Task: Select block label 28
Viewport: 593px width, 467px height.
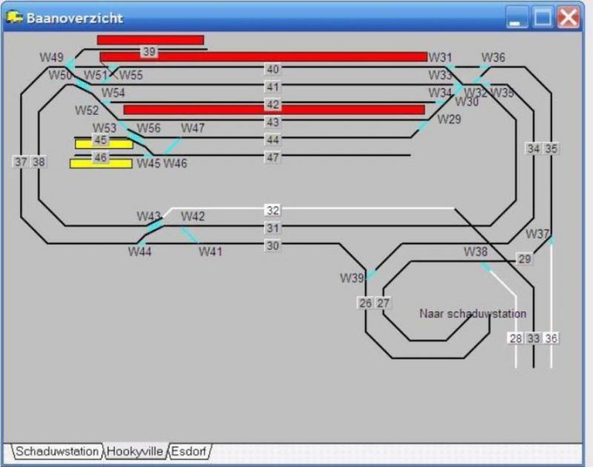Action: [x=515, y=338]
